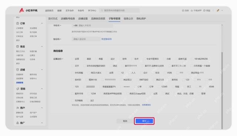Click the blue 提交 submit button
This screenshot has width=237, height=136.
pos(144,121)
